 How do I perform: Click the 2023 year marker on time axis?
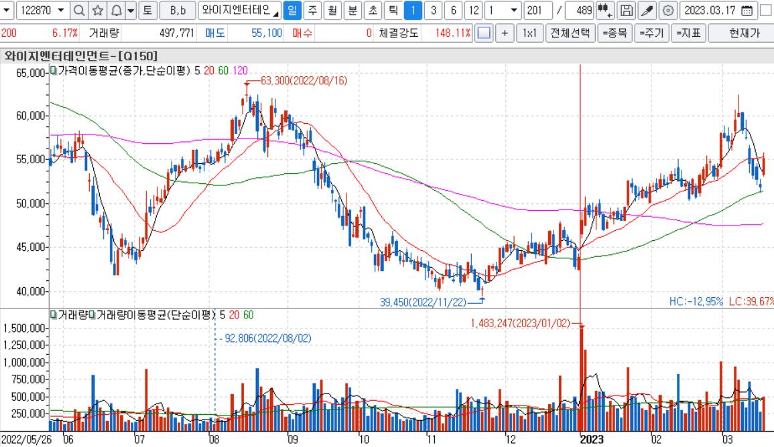(x=592, y=440)
